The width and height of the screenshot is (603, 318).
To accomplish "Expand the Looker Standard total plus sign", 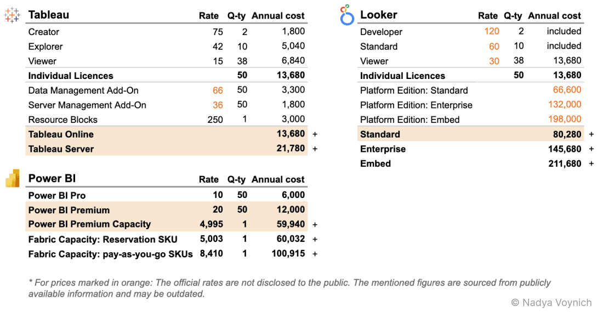I will pos(591,134).
